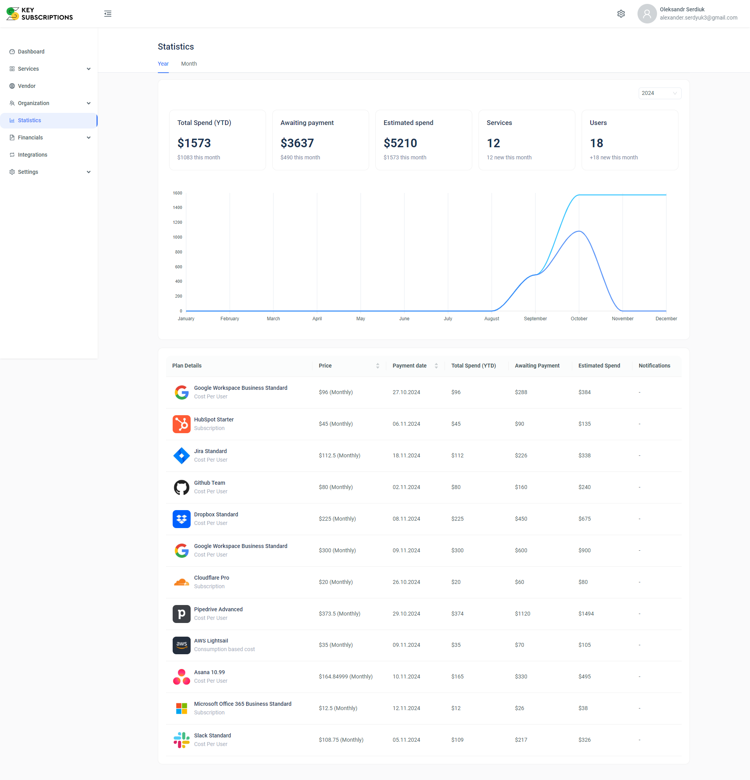Open the HubSpot Starter plan name
Screen dimensions: 750x780
pyautogui.click(x=214, y=419)
